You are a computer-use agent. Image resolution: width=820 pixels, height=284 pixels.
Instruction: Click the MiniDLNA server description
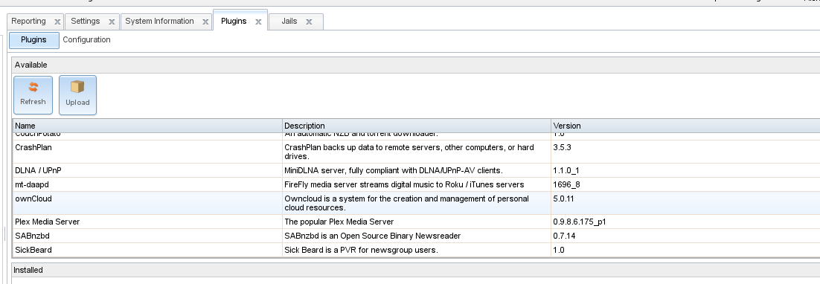coord(394,171)
